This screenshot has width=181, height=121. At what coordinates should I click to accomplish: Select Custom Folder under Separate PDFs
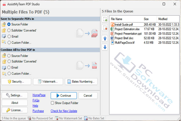(x=9, y=43)
